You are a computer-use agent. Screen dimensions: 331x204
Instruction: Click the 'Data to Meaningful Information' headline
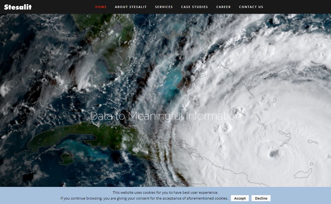[x=165, y=116]
